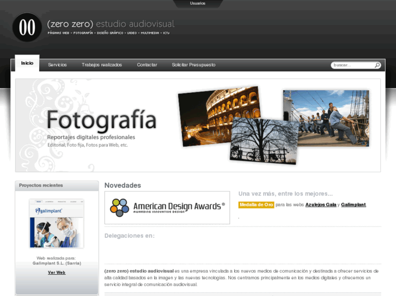Click 'Una vez más, entre los mejores...' heading

(x=285, y=194)
